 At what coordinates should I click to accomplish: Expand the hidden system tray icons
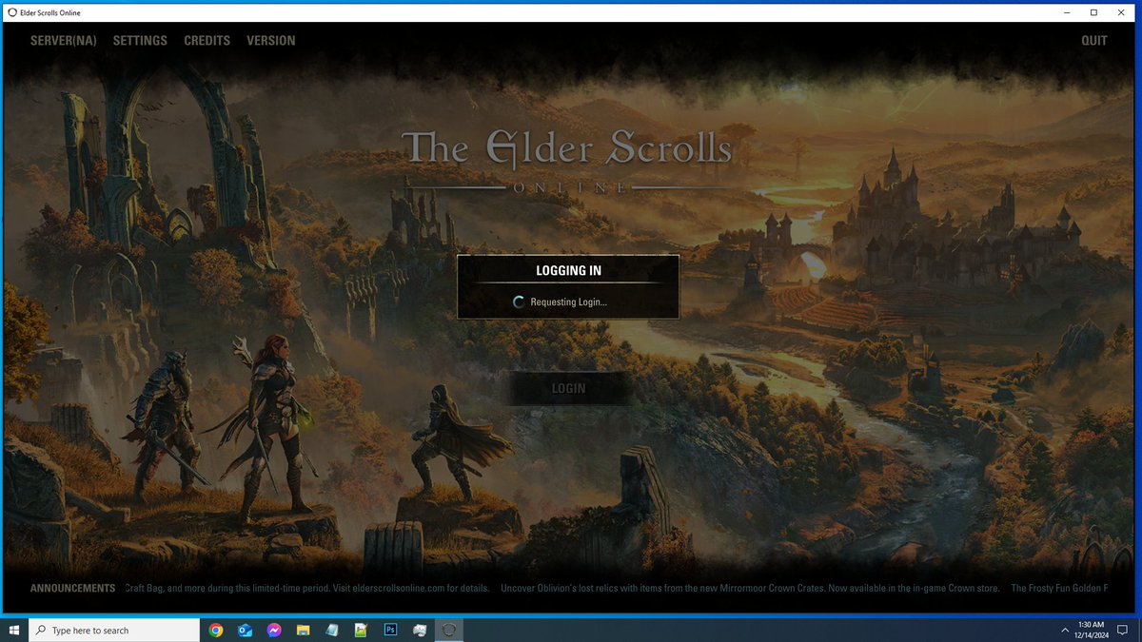(1065, 630)
